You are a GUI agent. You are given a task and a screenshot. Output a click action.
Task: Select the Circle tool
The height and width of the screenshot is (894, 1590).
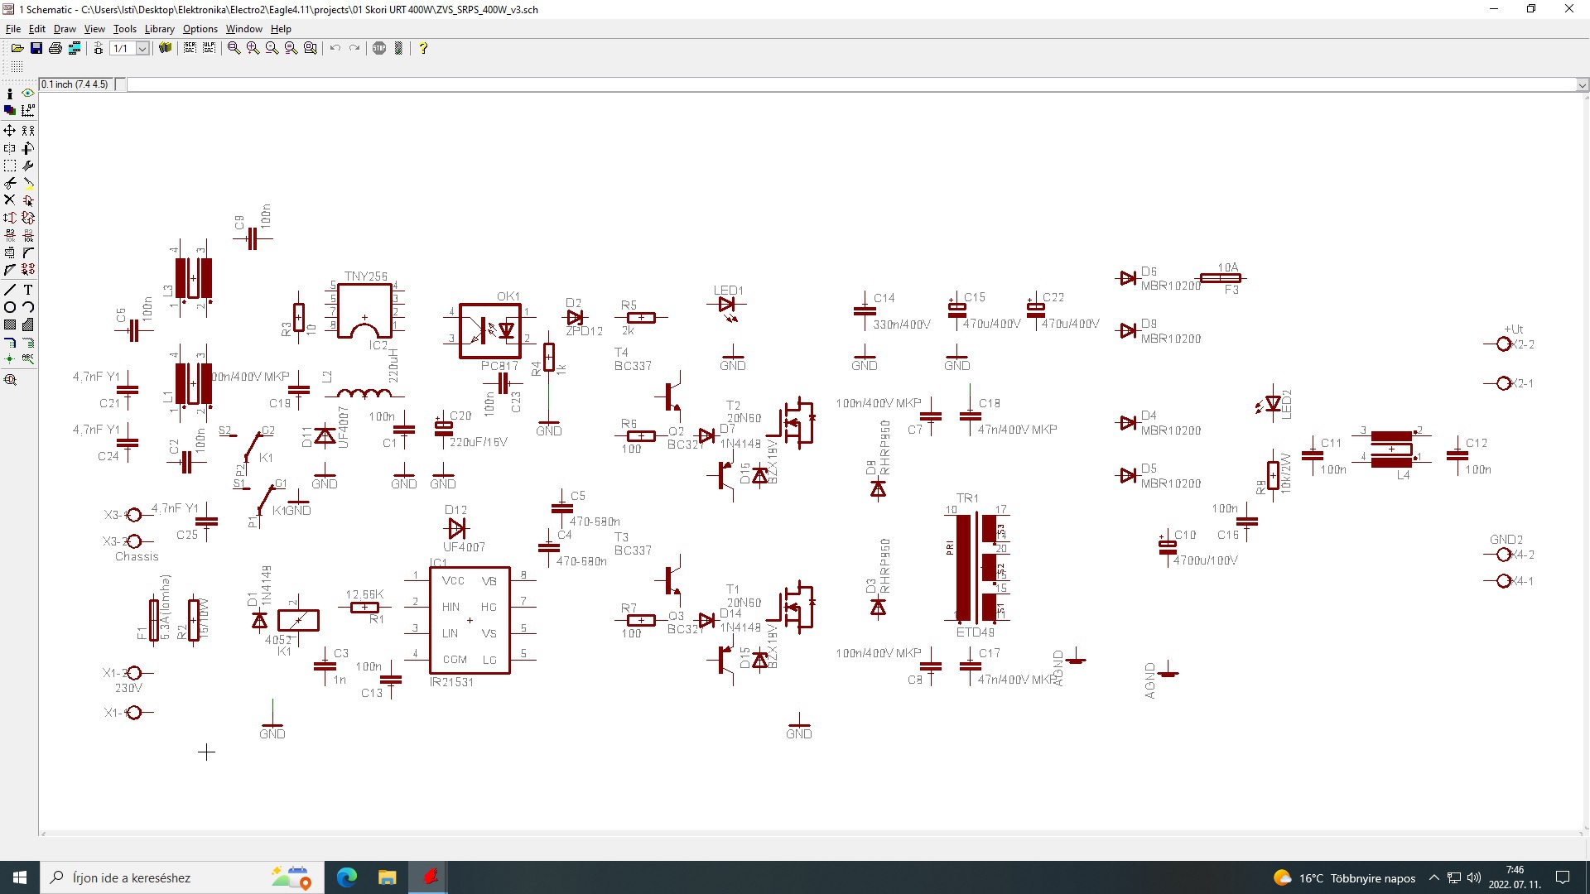click(x=10, y=307)
